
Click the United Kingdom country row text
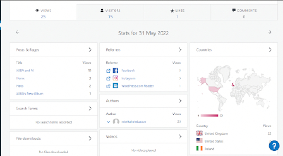click(216, 134)
